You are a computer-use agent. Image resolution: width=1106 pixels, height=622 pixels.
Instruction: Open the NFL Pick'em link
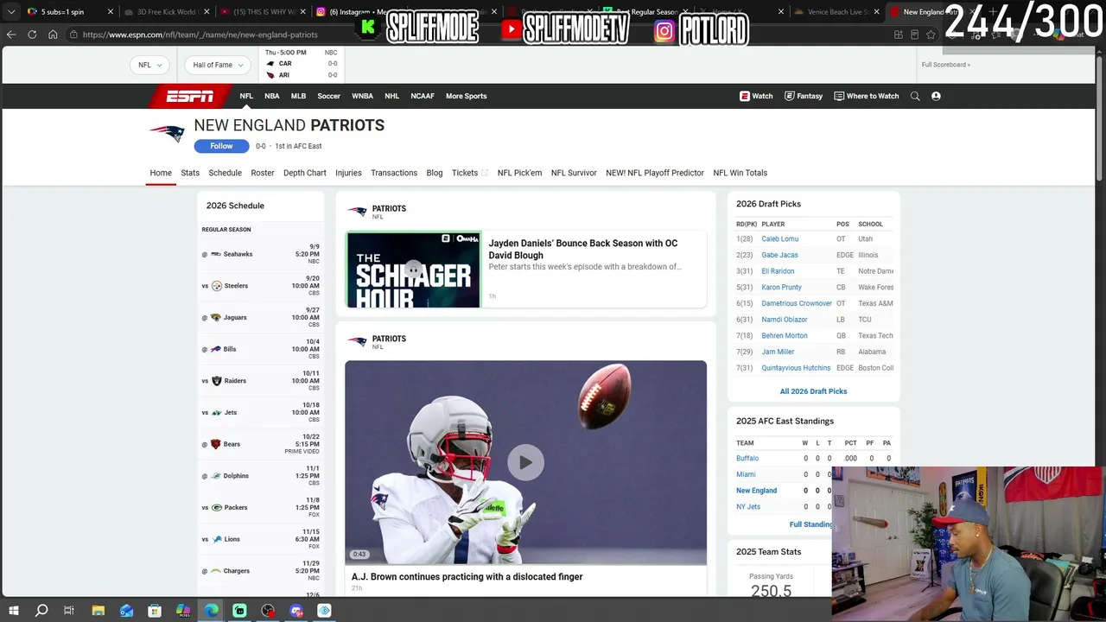(x=519, y=173)
